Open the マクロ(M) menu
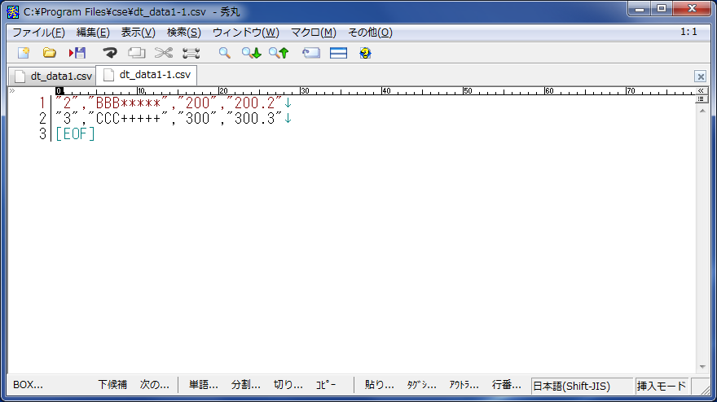 pyautogui.click(x=314, y=33)
